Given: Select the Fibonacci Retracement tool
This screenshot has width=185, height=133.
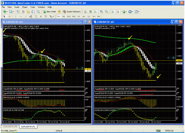Looking at the screenshot, I should coord(36,16).
